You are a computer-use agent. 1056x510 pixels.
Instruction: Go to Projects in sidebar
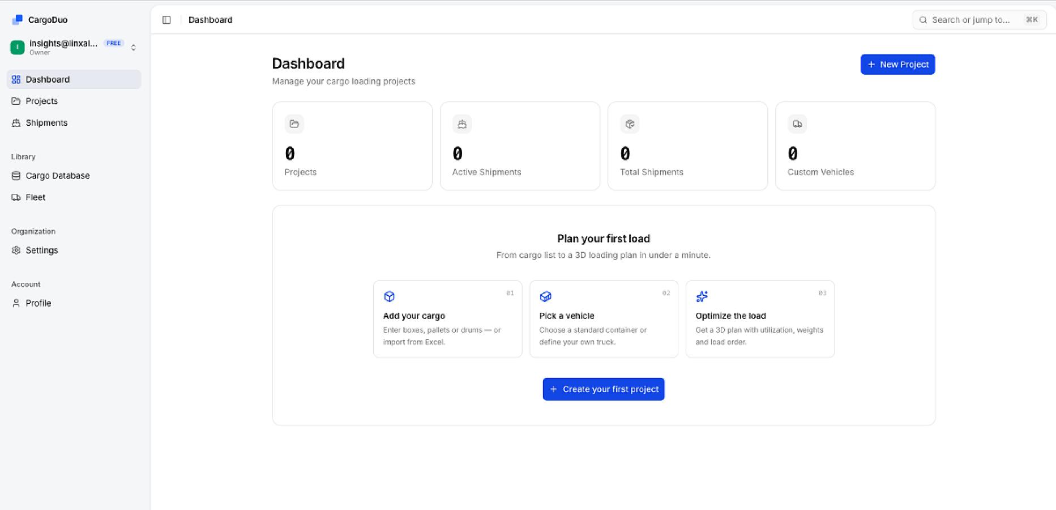point(74,101)
